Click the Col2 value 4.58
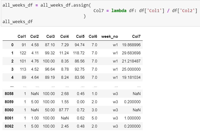The image size is (200, 131). 35,45
